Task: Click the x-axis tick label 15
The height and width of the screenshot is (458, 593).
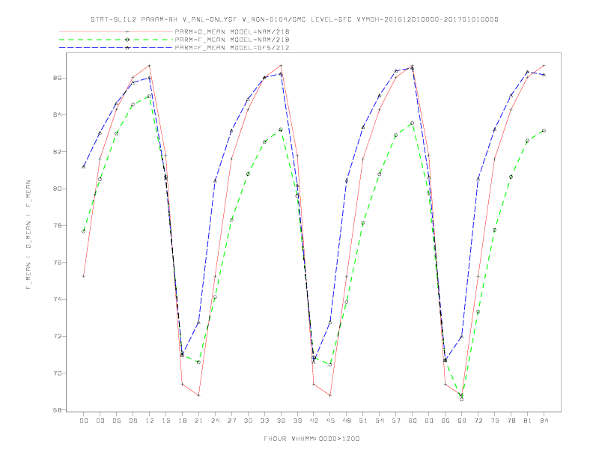Action: (165, 421)
